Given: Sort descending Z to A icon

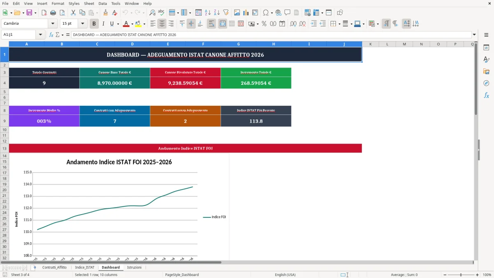Looking at the screenshot, I should click(217, 13).
